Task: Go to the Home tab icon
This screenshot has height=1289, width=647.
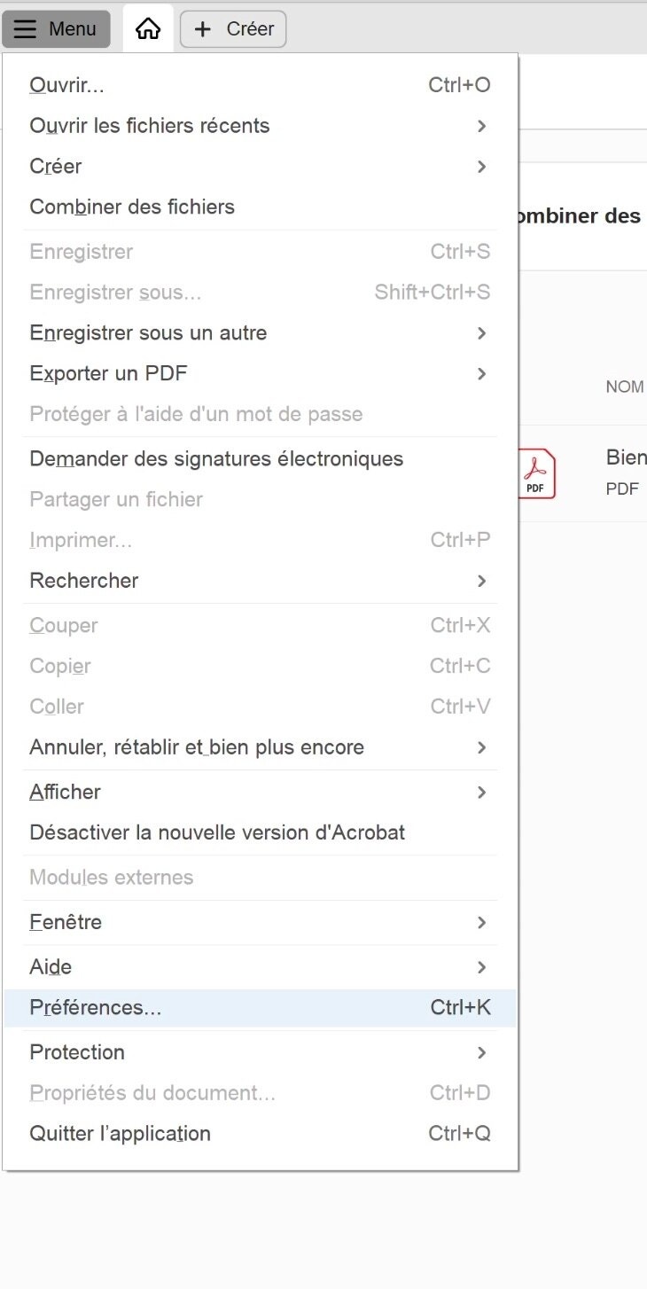Action: (148, 29)
